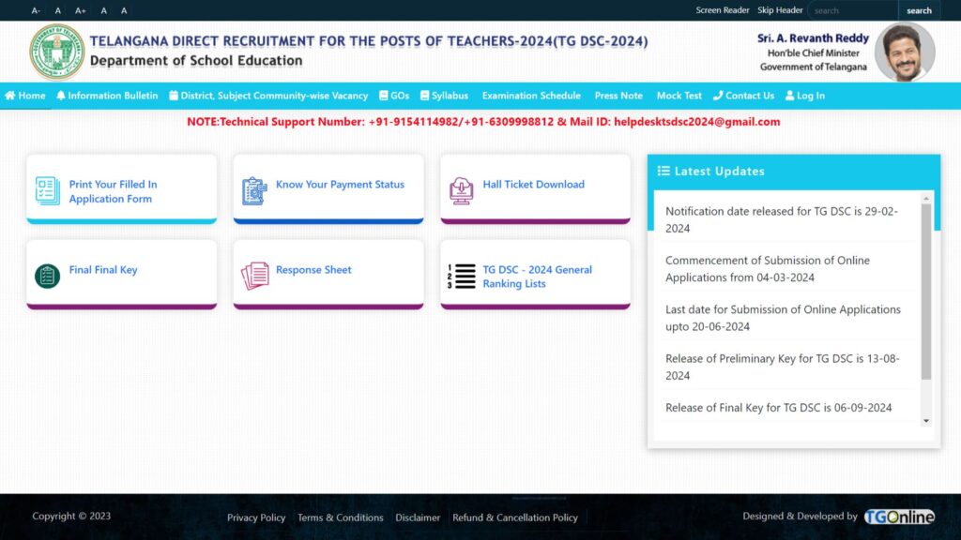Click the application form checklist icon
Screen dimensions: 961x540
(48, 191)
